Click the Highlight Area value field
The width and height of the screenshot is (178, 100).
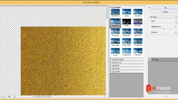pyautogui.click(x=176, y=27)
